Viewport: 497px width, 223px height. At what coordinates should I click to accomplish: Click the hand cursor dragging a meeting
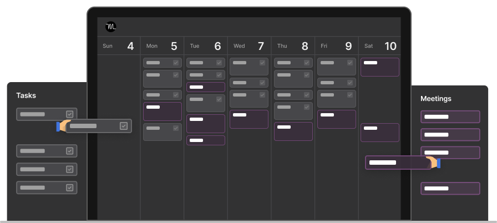[x=433, y=163]
